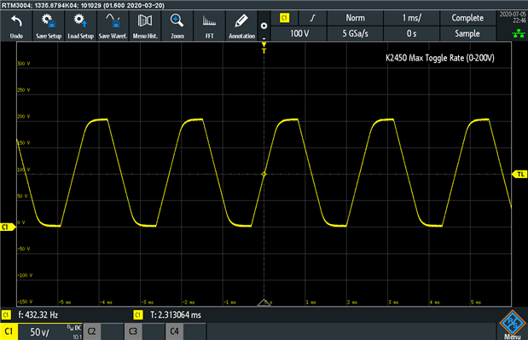Click the trigger position T marker
Screen dimensions: 528x340
pos(264,48)
